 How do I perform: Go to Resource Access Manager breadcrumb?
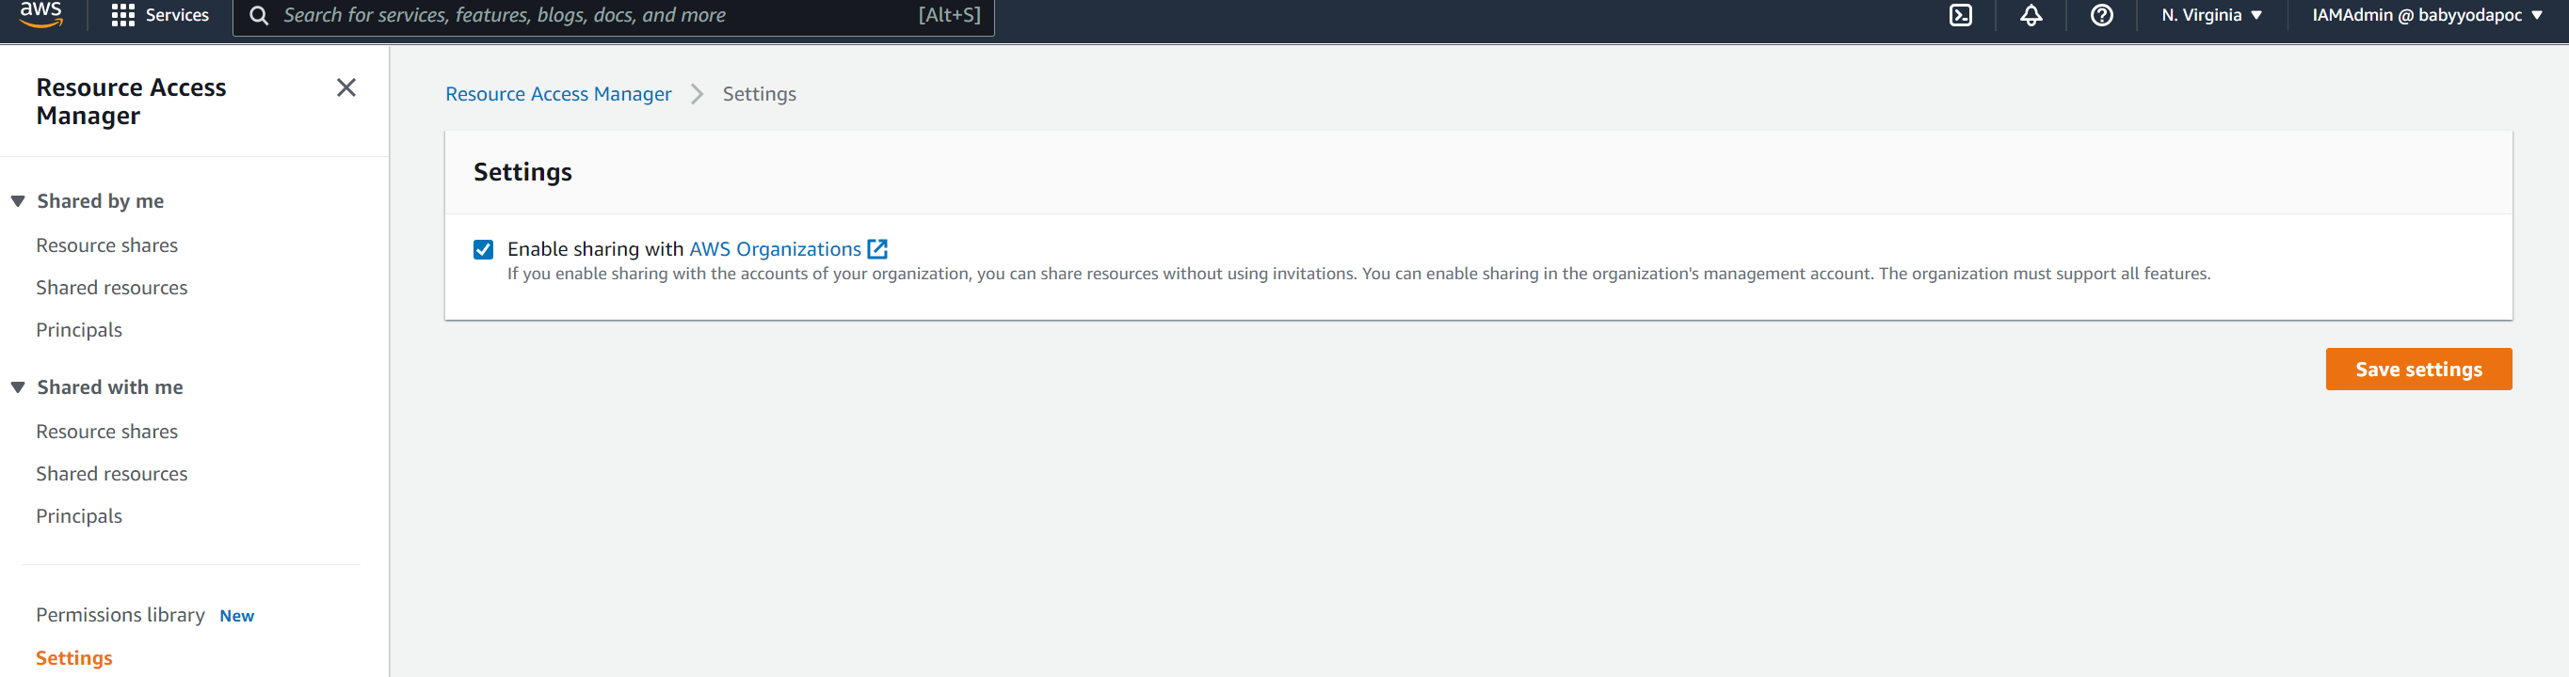coord(557,94)
